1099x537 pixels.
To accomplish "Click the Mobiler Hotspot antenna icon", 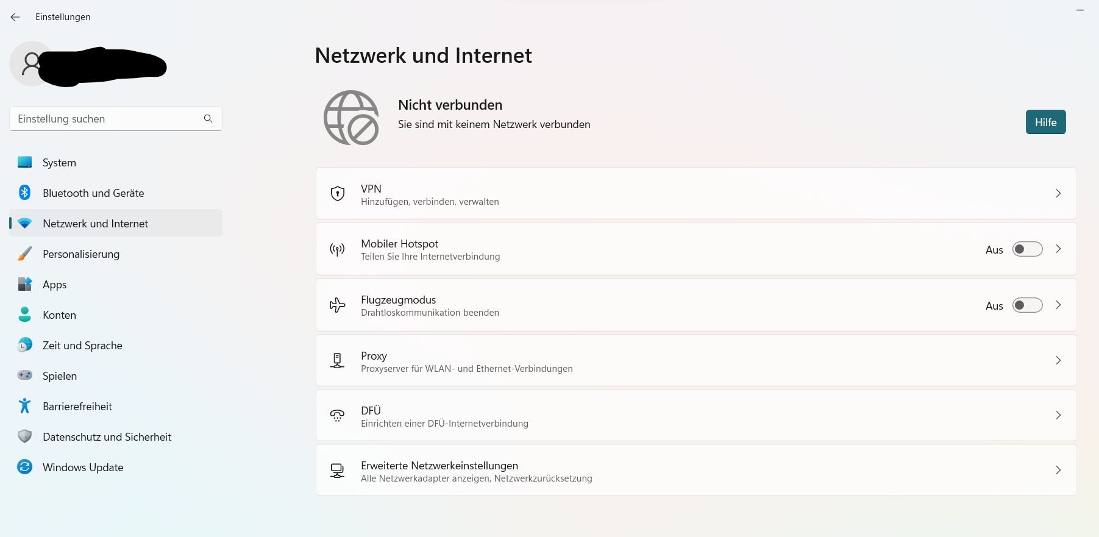I will click(337, 249).
